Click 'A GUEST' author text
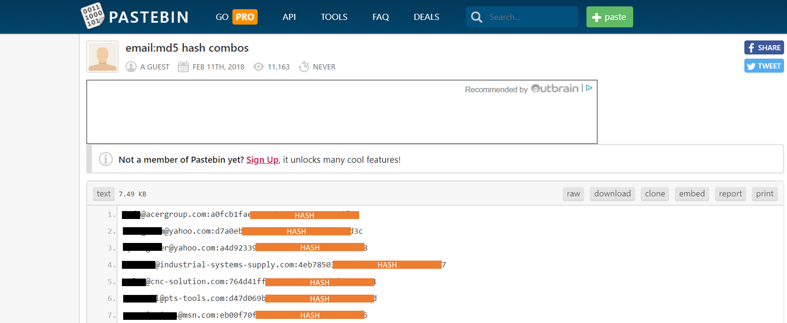This screenshot has height=323, width=787. pos(155,67)
